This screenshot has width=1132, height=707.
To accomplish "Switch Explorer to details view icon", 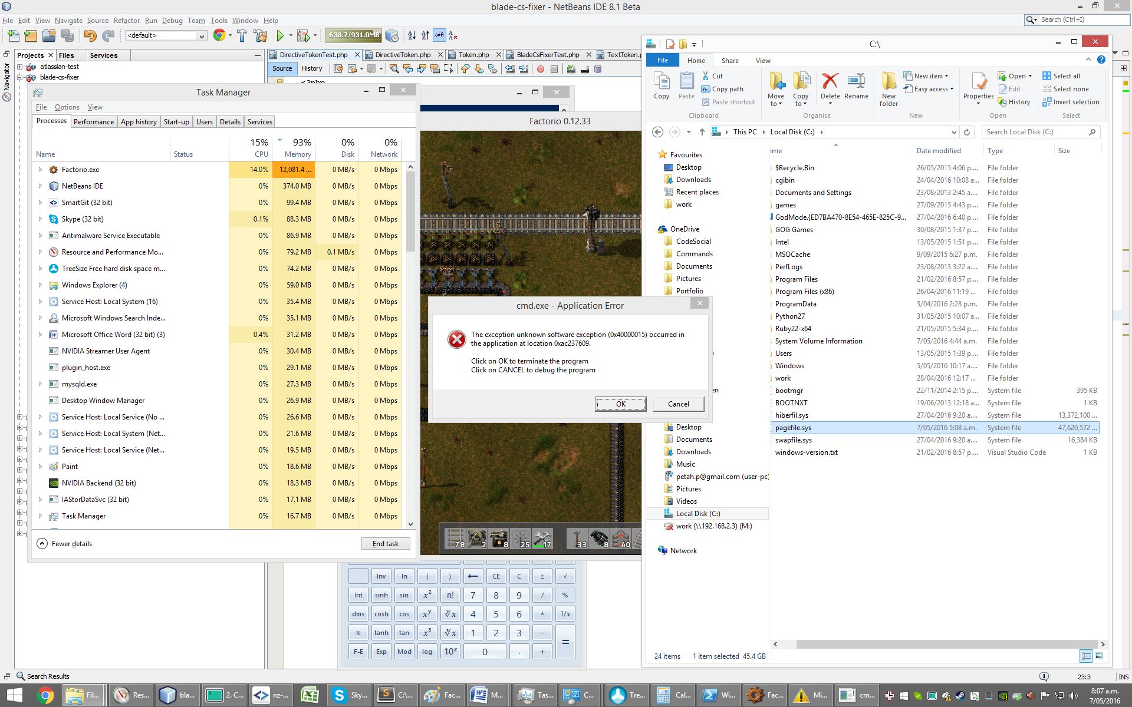I will [x=1085, y=656].
